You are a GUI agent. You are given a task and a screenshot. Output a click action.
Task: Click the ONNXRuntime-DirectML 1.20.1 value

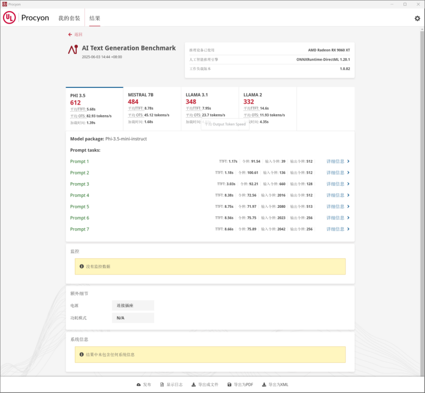point(323,59)
